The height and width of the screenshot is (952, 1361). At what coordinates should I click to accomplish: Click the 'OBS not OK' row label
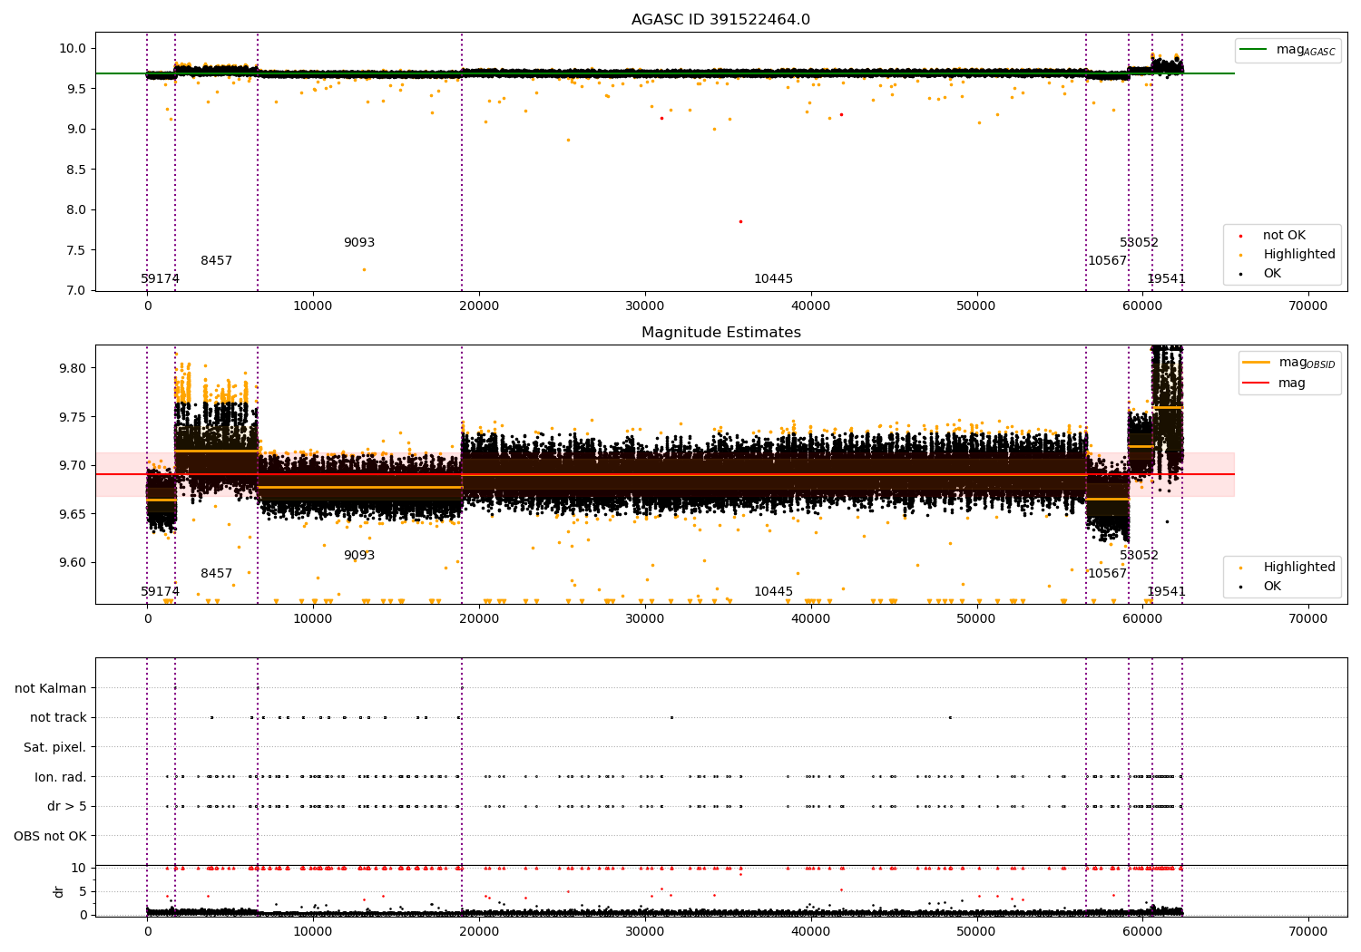click(51, 836)
